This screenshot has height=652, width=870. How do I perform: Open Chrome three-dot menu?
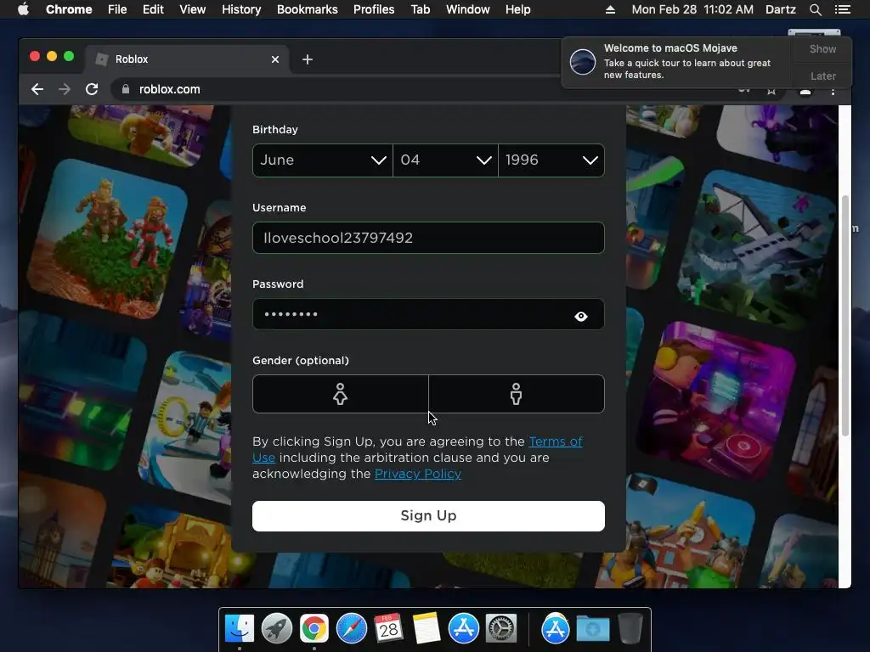tap(833, 92)
